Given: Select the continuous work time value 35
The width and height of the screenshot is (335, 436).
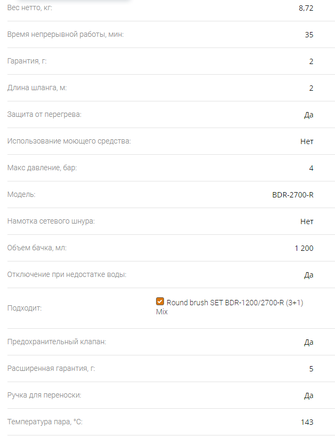Looking at the screenshot, I should [x=309, y=35].
